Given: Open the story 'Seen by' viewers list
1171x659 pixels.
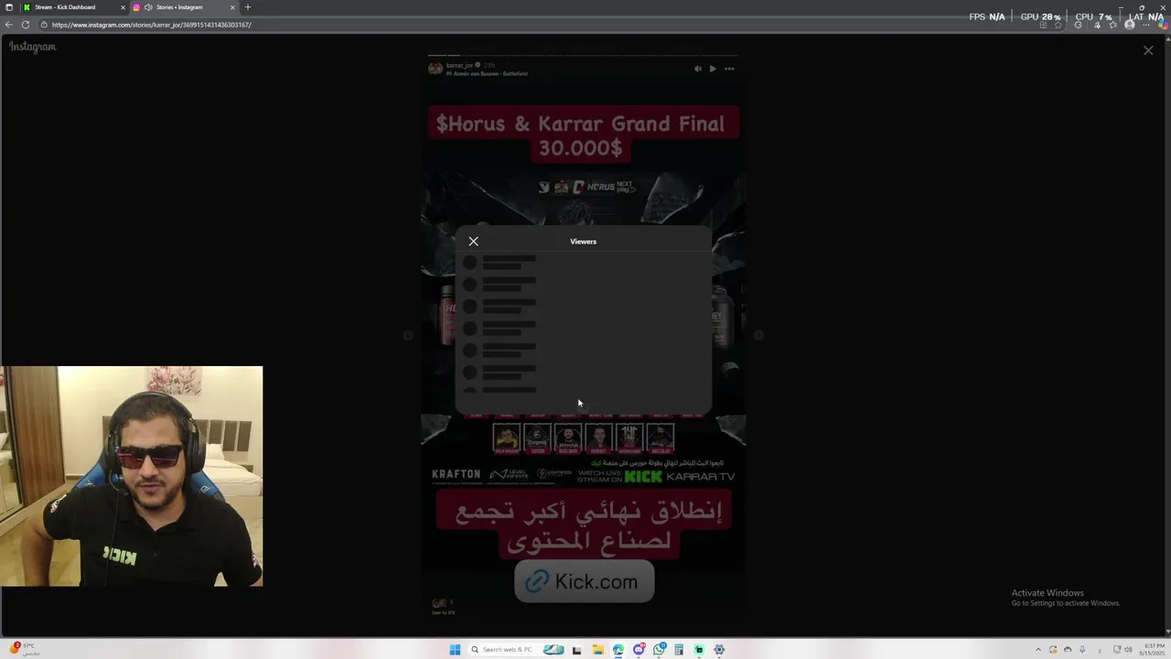Looking at the screenshot, I should (443, 606).
